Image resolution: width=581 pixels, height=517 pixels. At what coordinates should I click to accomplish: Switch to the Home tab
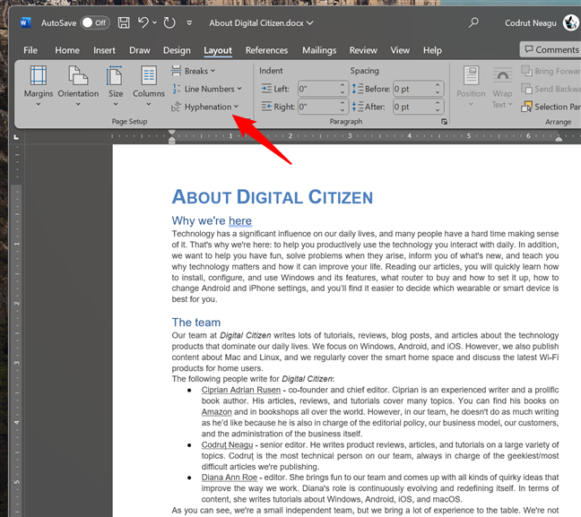67,50
